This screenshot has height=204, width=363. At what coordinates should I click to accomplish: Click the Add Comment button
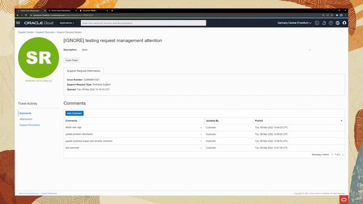coord(74,113)
